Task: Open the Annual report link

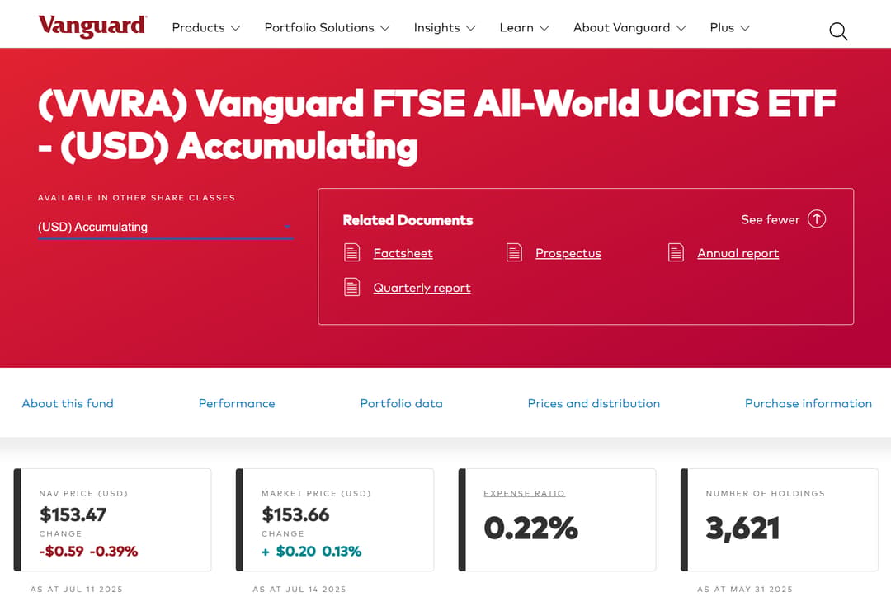Action: (x=738, y=253)
